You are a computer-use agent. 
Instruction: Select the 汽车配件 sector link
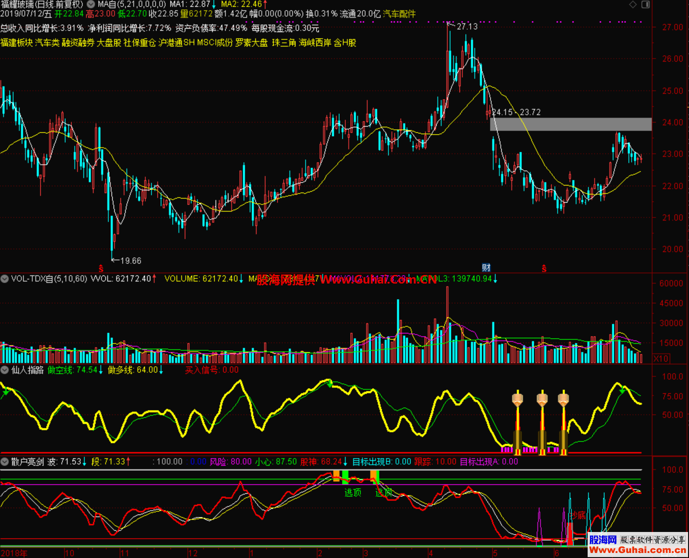point(399,14)
